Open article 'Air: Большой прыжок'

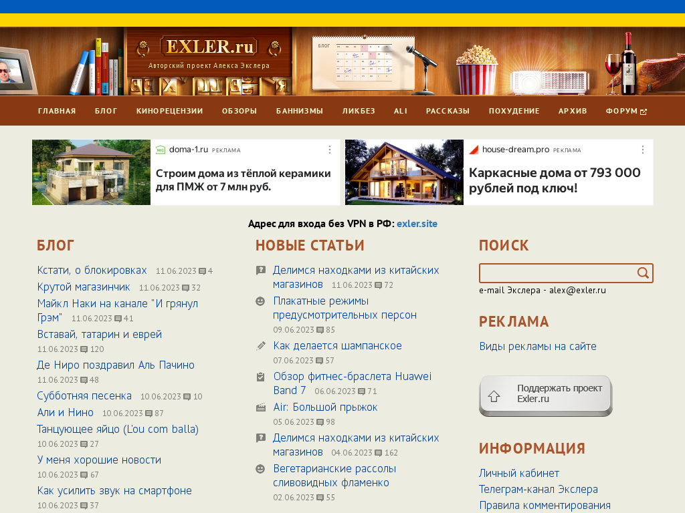[x=326, y=407]
